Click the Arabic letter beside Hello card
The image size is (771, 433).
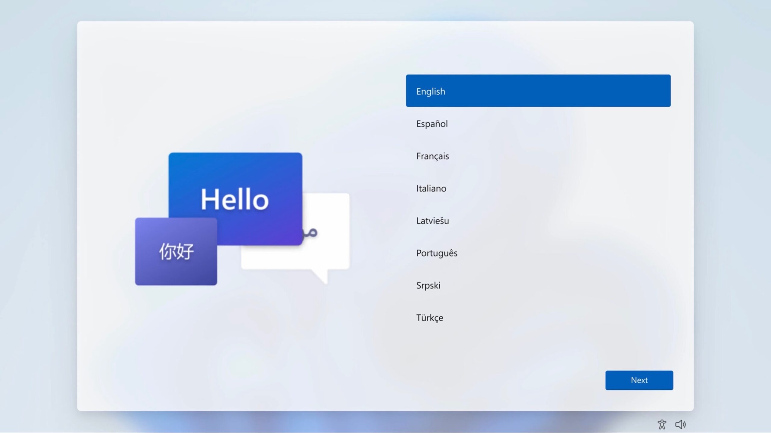pos(312,232)
